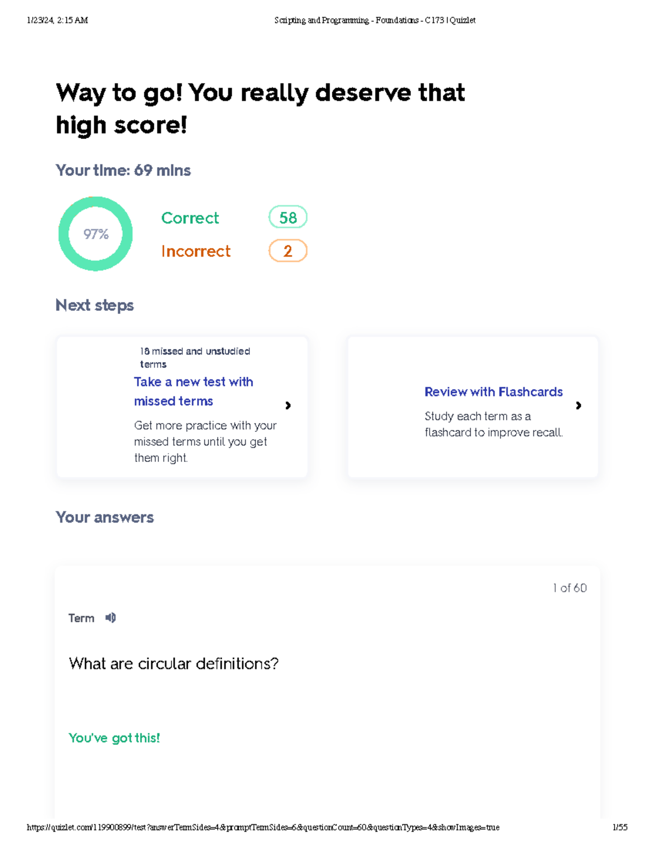The height and width of the screenshot is (848, 655).
Task: Click the "Your answers" section heading
Action: 105,517
